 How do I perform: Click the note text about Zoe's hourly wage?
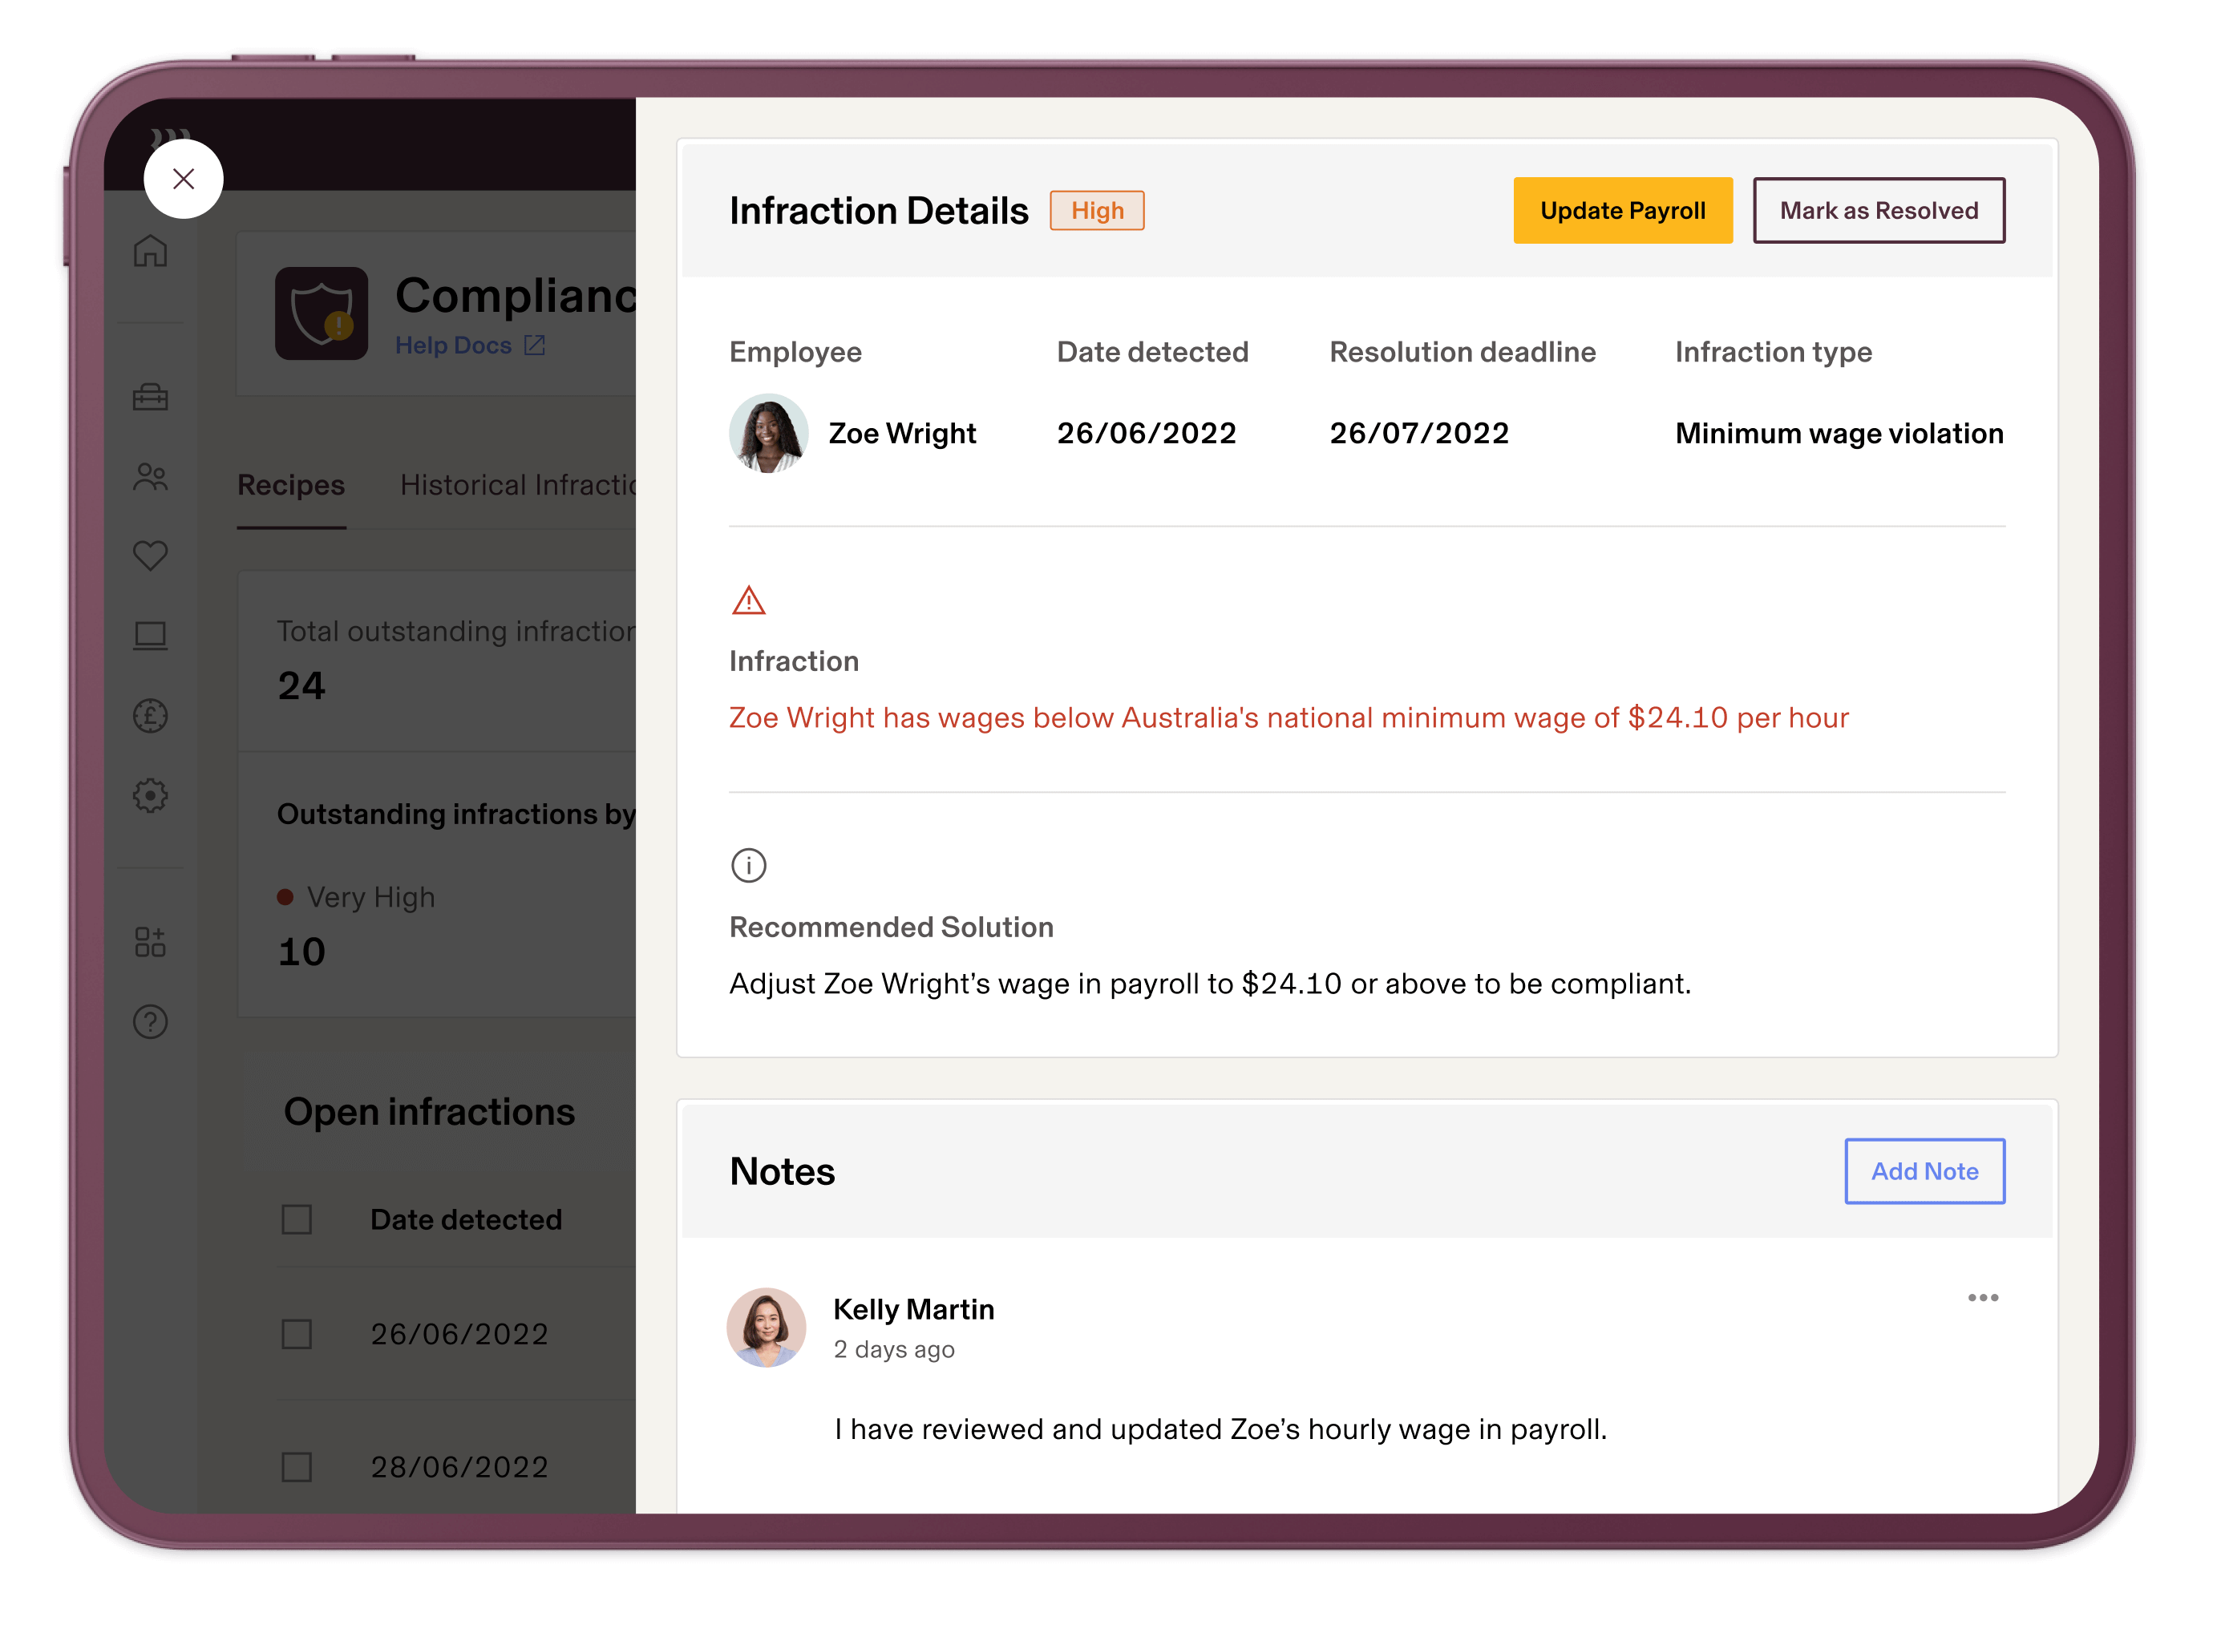1220,1429
